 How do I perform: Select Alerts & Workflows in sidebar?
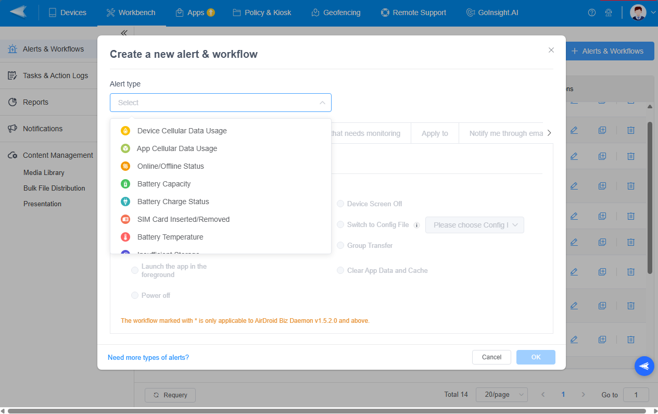[48, 49]
